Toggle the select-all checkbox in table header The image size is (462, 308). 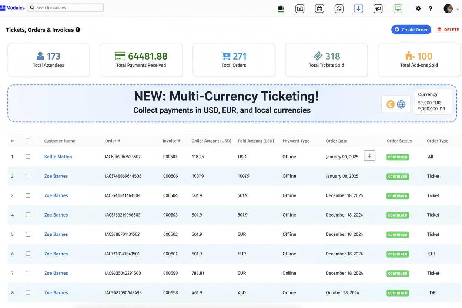point(28,141)
